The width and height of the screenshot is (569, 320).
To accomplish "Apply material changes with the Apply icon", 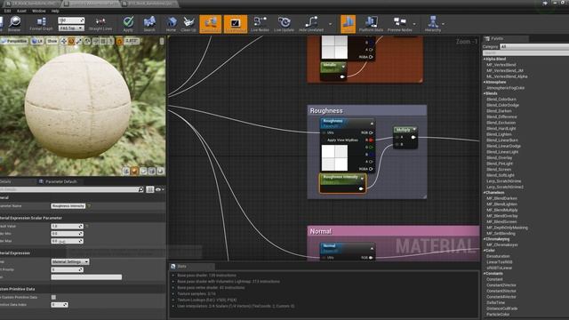I will coord(128,24).
